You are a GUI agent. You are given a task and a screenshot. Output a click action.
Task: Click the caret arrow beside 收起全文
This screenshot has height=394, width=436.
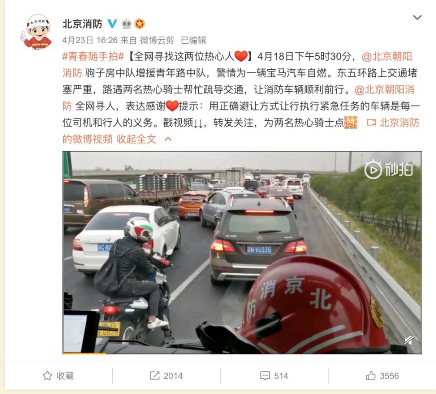(x=168, y=139)
